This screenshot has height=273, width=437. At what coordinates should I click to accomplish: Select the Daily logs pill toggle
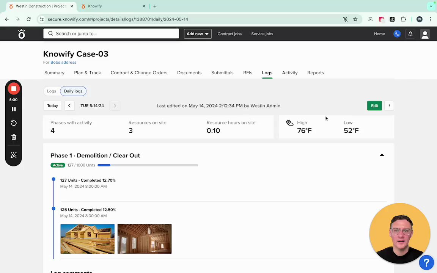point(73,91)
